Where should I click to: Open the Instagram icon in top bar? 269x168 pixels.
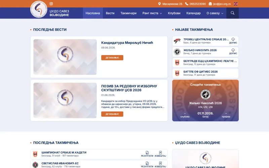click(x=51, y=4)
